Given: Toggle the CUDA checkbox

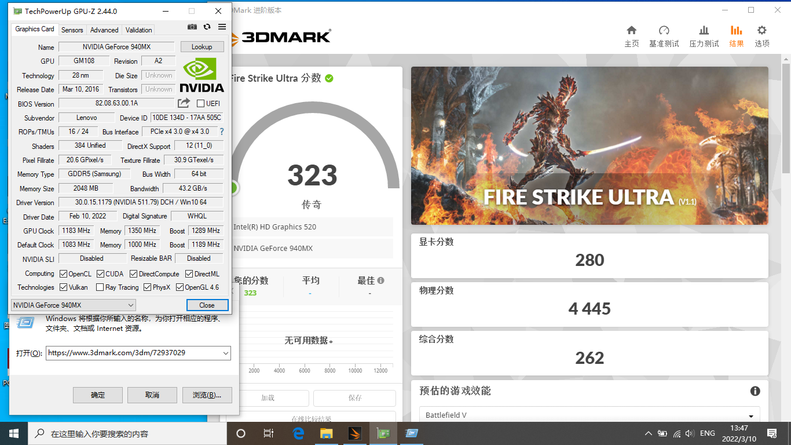Looking at the screenshot, I should click(x=101, y=273).
